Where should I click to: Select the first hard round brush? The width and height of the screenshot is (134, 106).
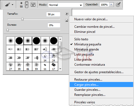pos(19,41)
